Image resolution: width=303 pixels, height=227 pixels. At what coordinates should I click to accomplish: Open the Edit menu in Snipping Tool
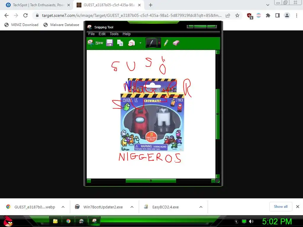click(102, 34)
